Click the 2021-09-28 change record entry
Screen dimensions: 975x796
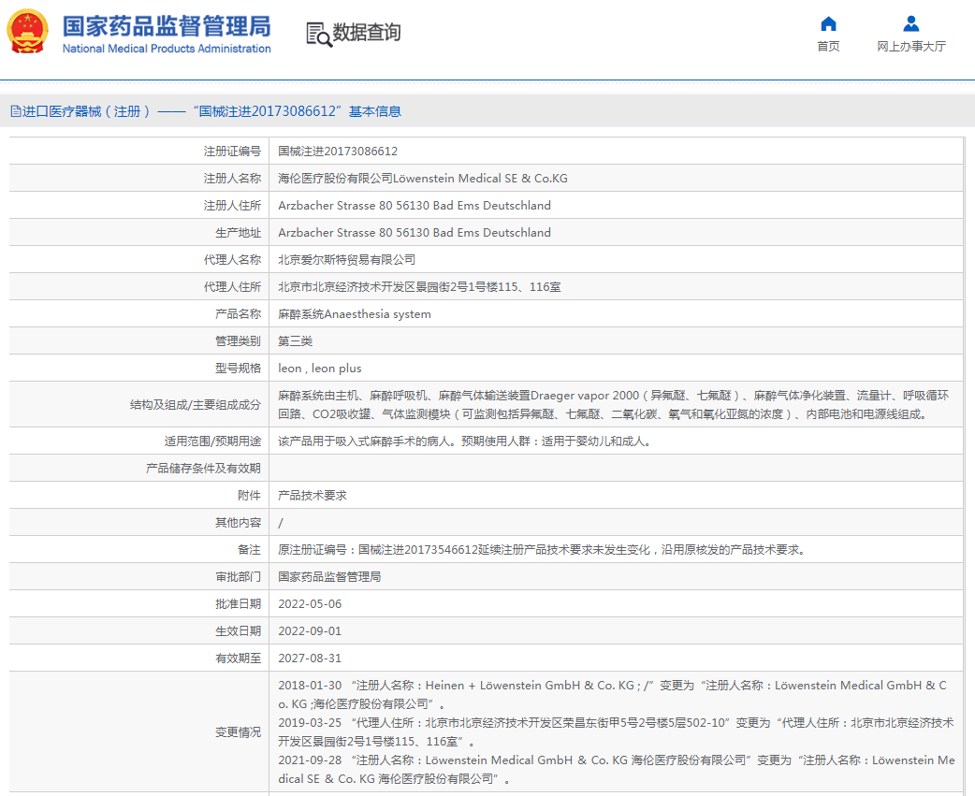pyautogui.click(x=617, y=769)
